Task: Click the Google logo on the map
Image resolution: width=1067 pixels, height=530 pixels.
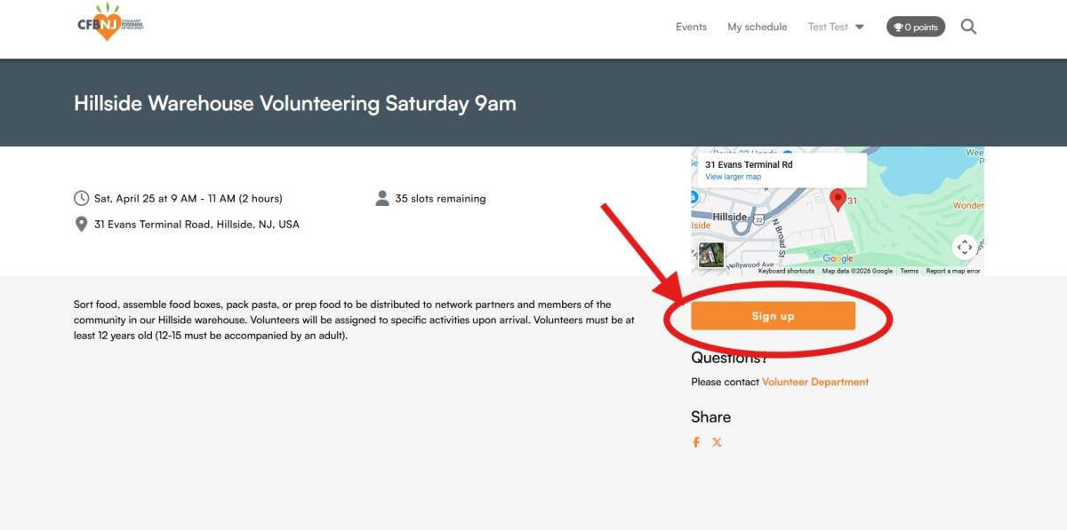Action: (838, 259)
